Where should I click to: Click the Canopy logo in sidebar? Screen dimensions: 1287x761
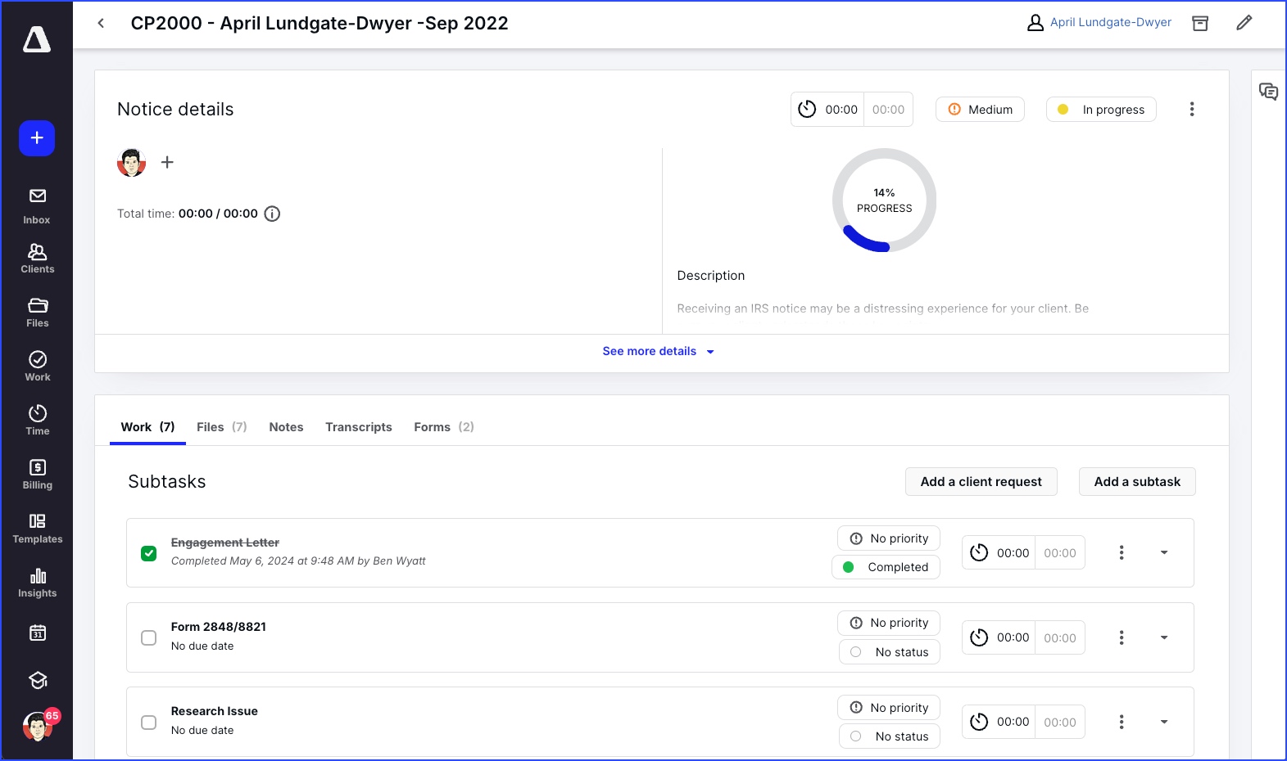click(37, 39)
